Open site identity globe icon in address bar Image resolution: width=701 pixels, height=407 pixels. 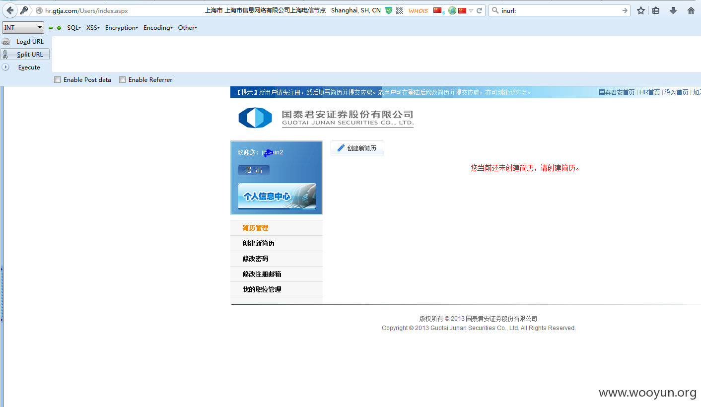click(39, 10)
